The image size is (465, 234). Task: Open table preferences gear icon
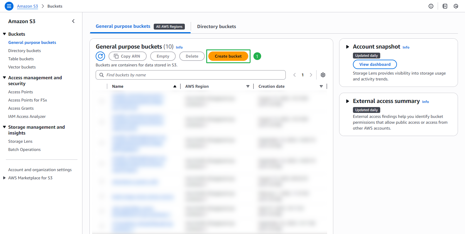[323, 75]
